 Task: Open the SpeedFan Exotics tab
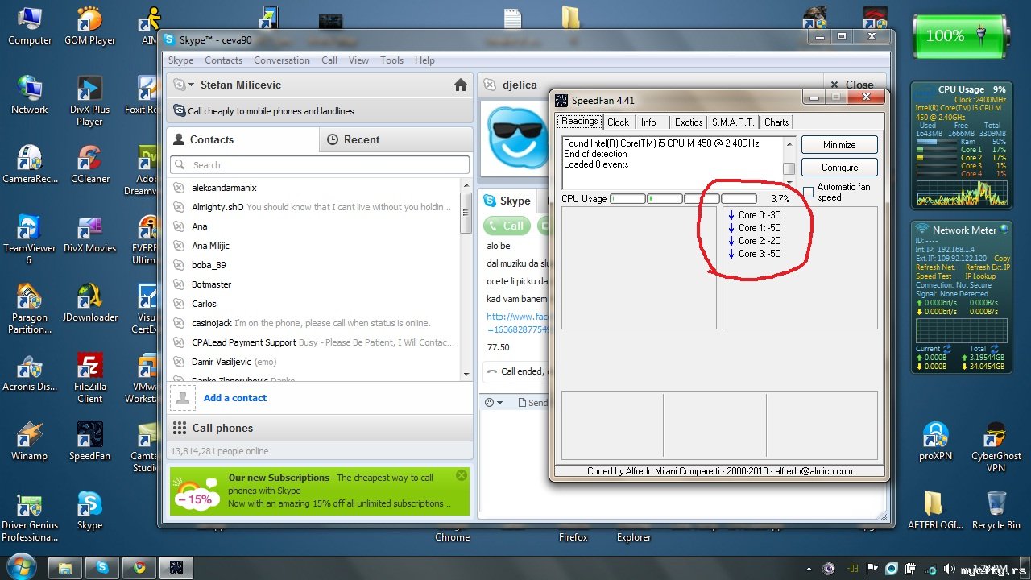(689, 122)
